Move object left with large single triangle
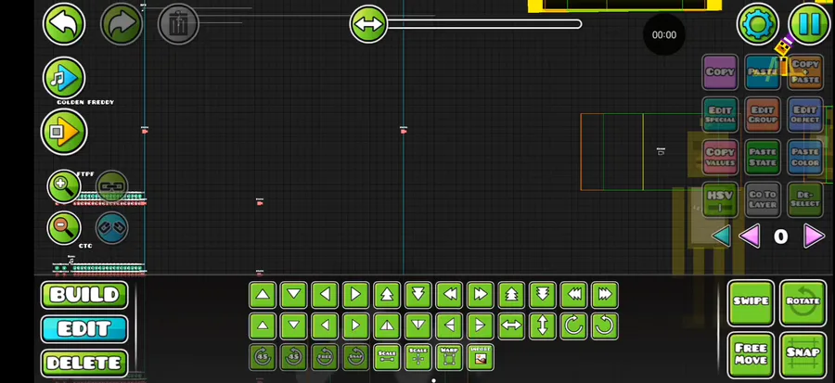 pos(325,295)
